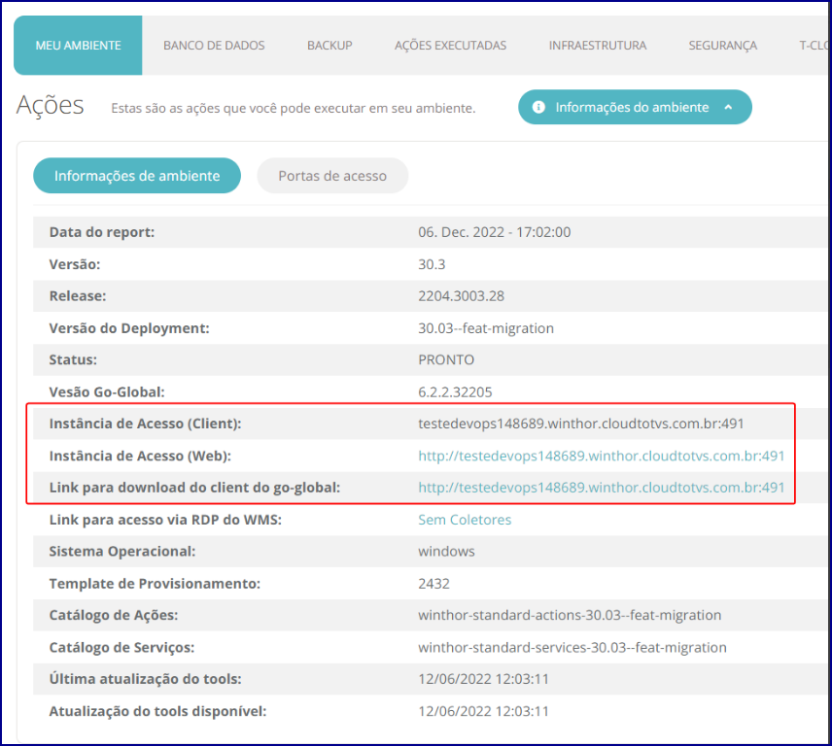This screenshot has height=746, width=832.
Task: Click status value PRONTO
Action: (446, 360)
